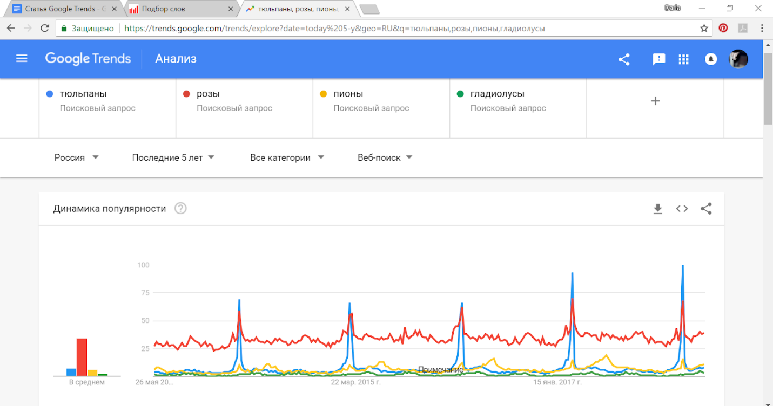Open the send feedback icon

[658, 59]
